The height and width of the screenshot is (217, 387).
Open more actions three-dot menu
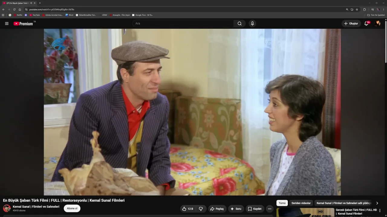tap(270, 209)
